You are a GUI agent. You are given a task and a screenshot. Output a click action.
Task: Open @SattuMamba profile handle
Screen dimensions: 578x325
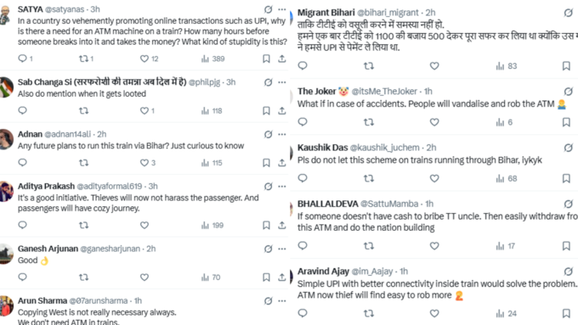pyautogui.click(x=389, y=204)
